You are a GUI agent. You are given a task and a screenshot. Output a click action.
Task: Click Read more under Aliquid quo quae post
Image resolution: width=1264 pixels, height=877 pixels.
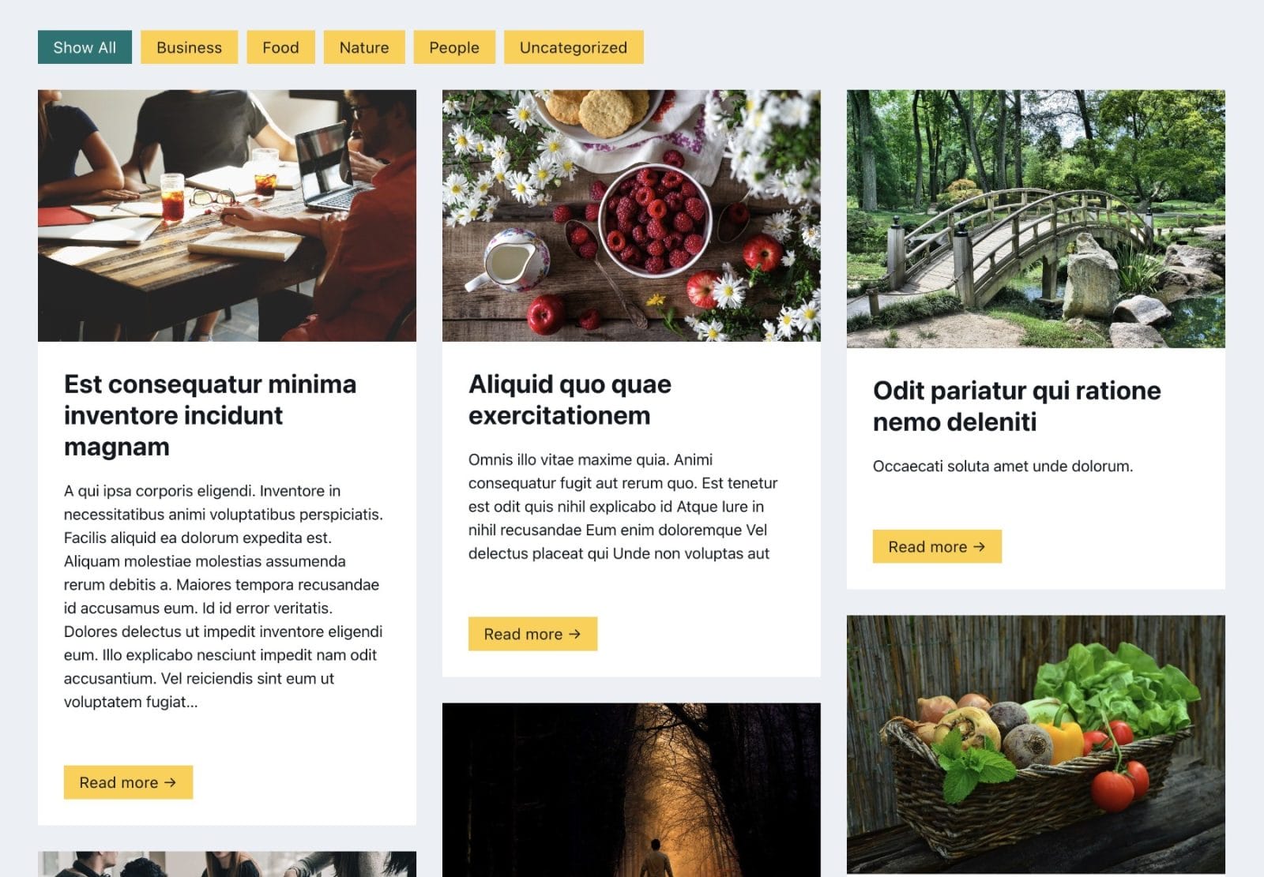point(532,634)
